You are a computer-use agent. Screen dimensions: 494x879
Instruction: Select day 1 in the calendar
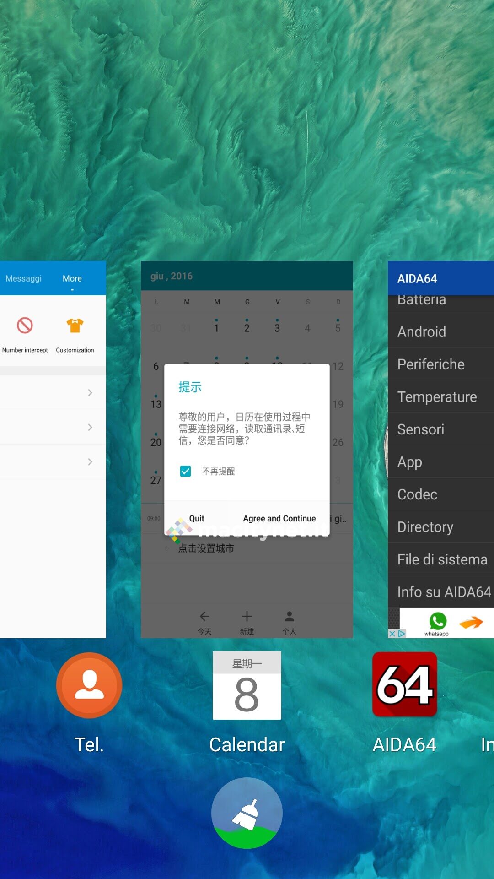click(x=216, y=328)
